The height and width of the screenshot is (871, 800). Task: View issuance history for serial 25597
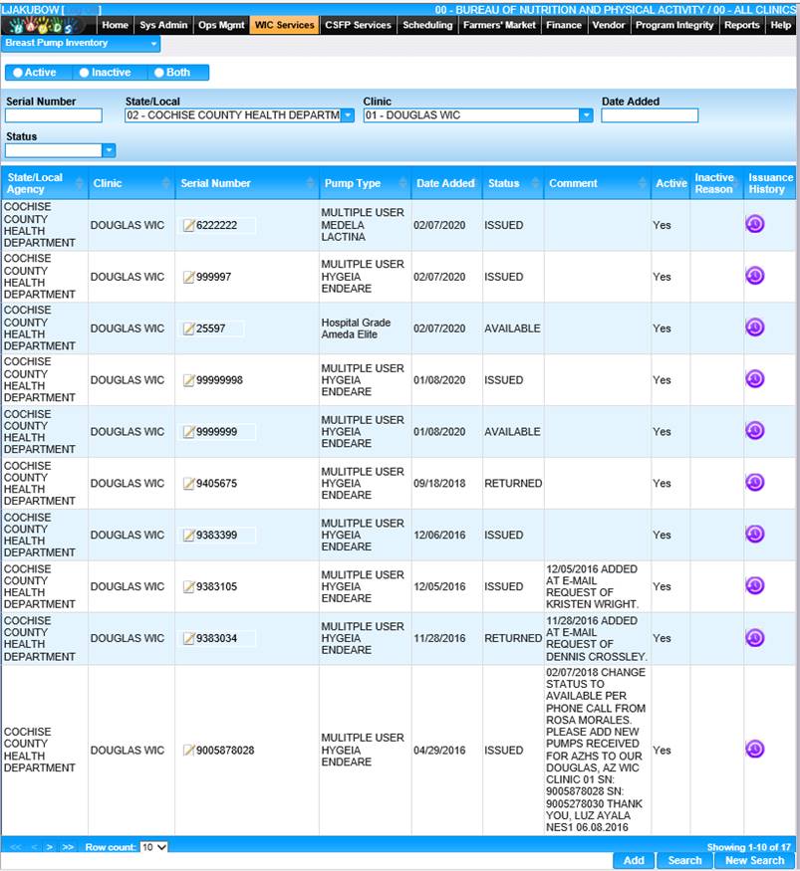click(x=754, y=327)
